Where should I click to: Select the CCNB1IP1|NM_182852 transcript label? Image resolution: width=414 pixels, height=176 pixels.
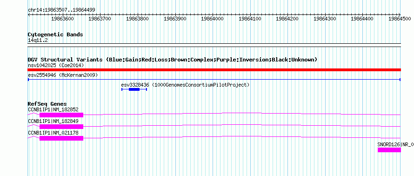(x=53, y=109)
